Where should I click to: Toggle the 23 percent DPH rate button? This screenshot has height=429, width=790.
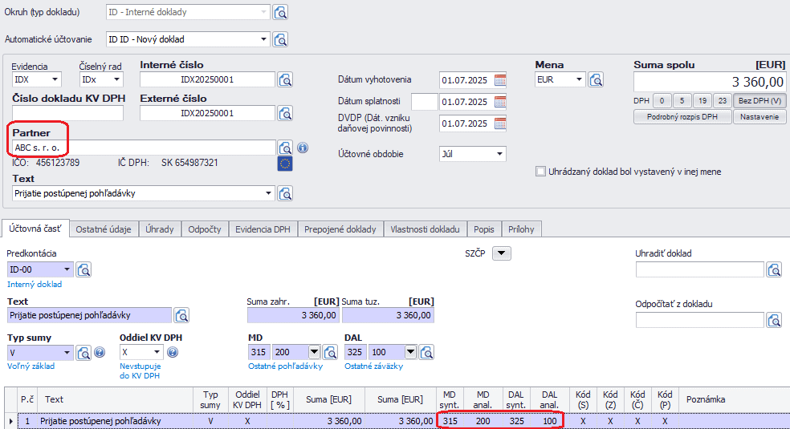click(x=722, y=101)
